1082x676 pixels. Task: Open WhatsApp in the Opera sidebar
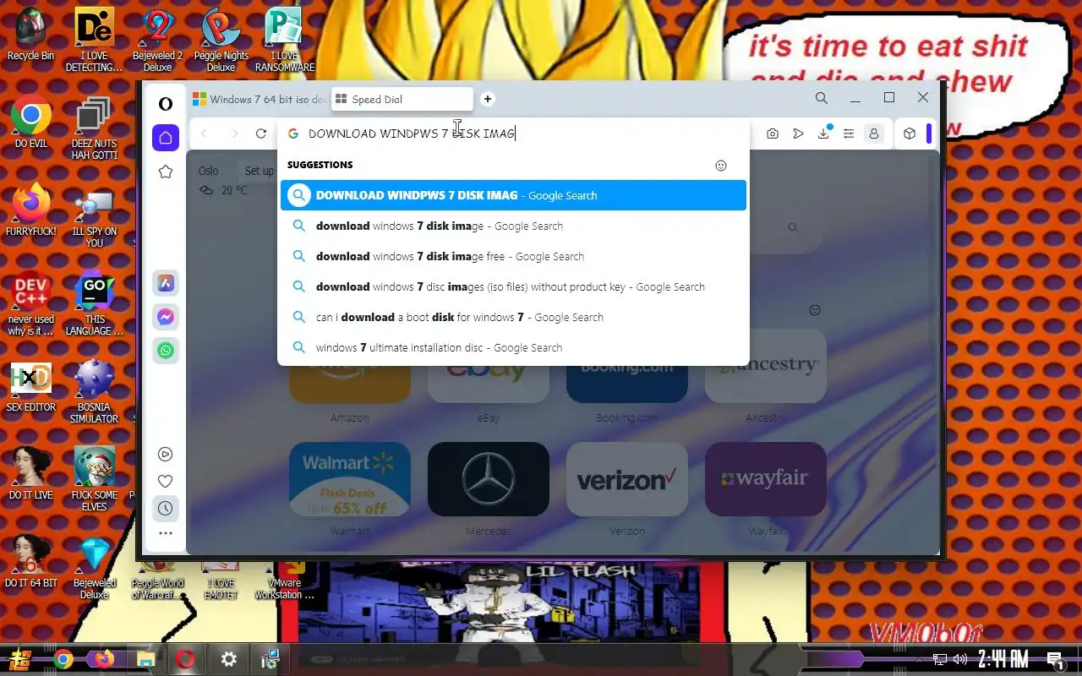(166, 350)
